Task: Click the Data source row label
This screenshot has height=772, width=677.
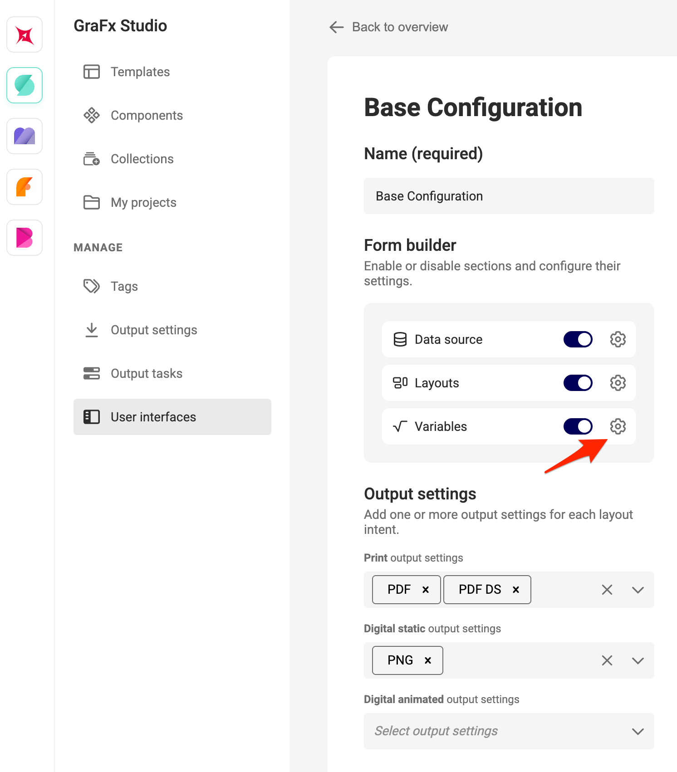Action: (x=448, y=339)
